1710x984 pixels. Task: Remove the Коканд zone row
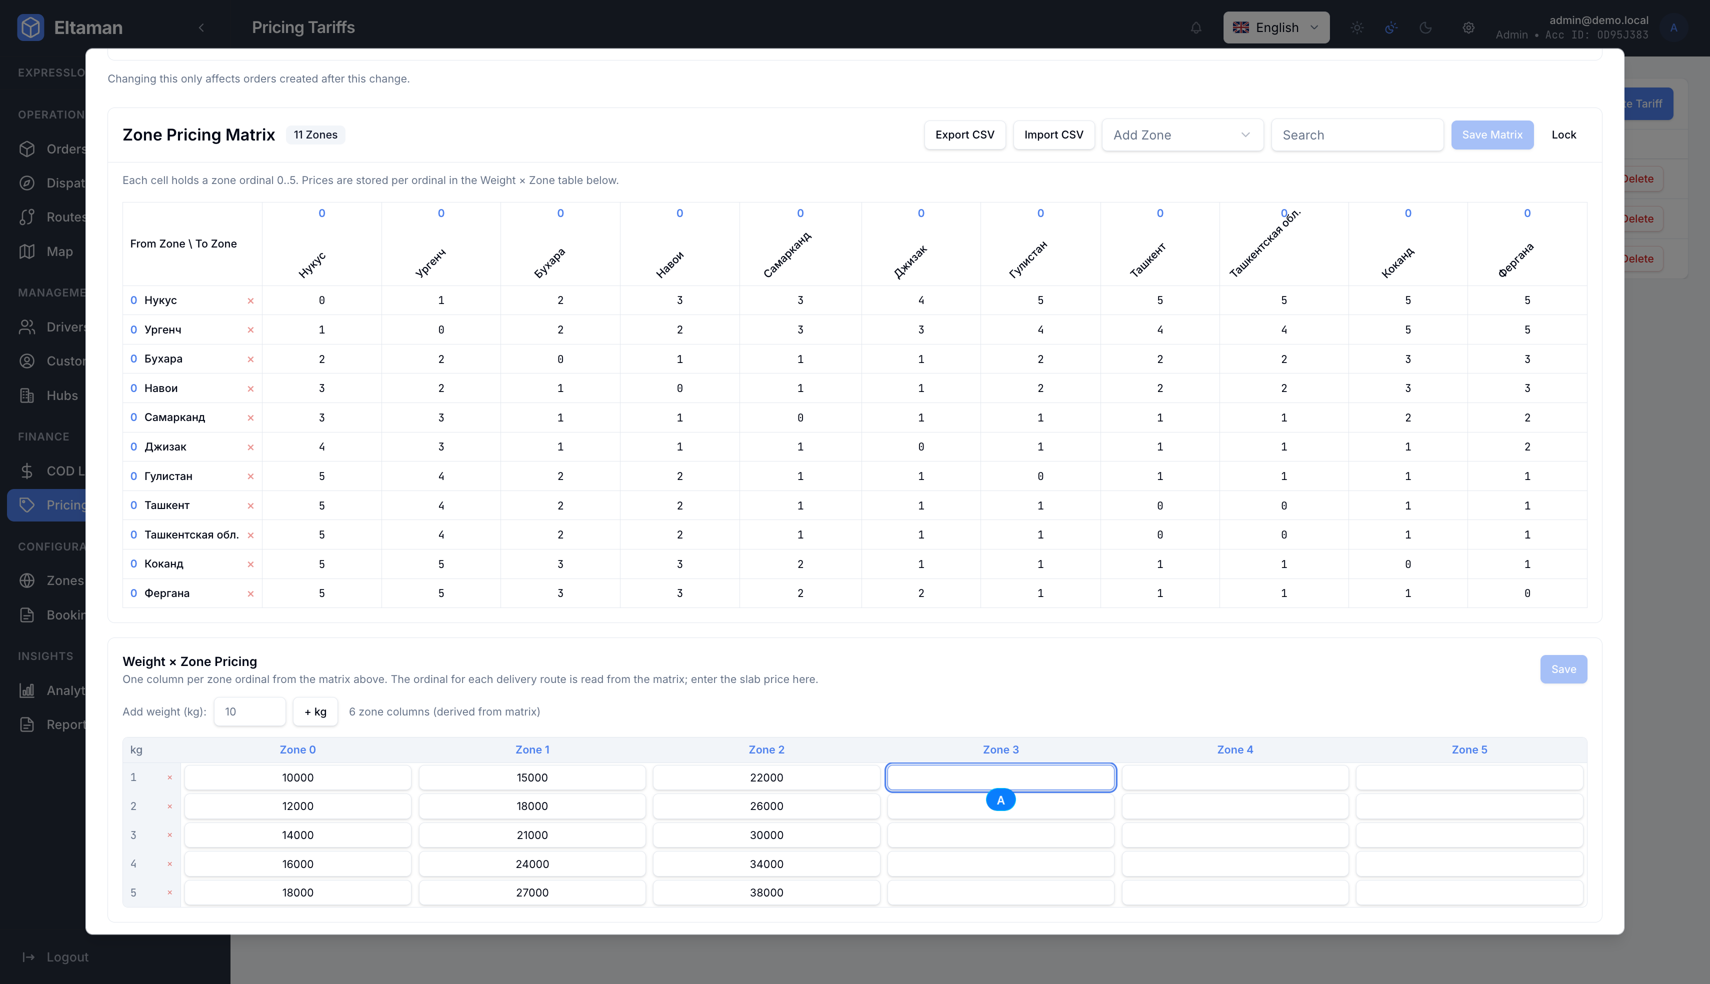[250, 564]
